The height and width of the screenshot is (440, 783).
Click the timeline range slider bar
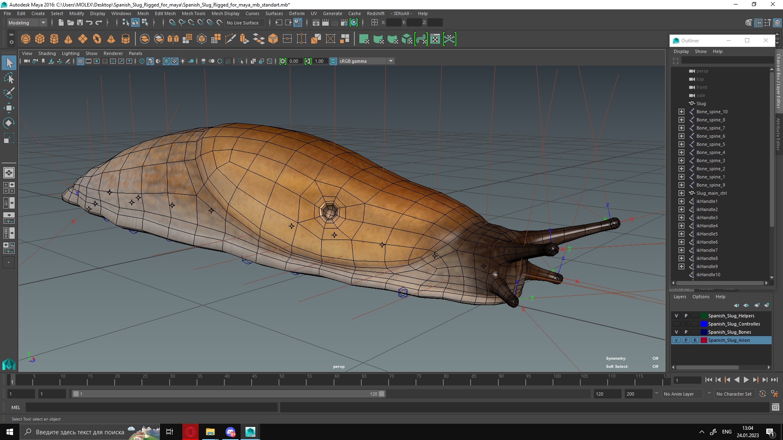(x=228, y=394)
